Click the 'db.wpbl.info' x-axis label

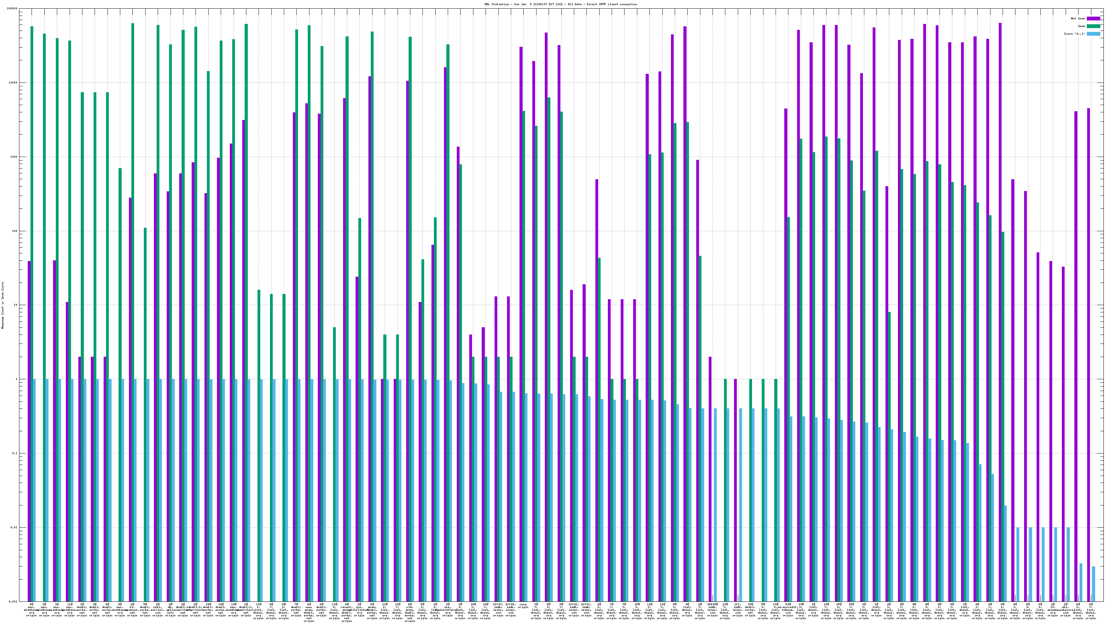170,610
